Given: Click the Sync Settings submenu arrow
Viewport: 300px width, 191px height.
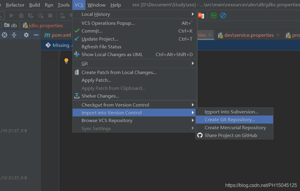Looking at the screenshot, I should [x=193, y=128].
